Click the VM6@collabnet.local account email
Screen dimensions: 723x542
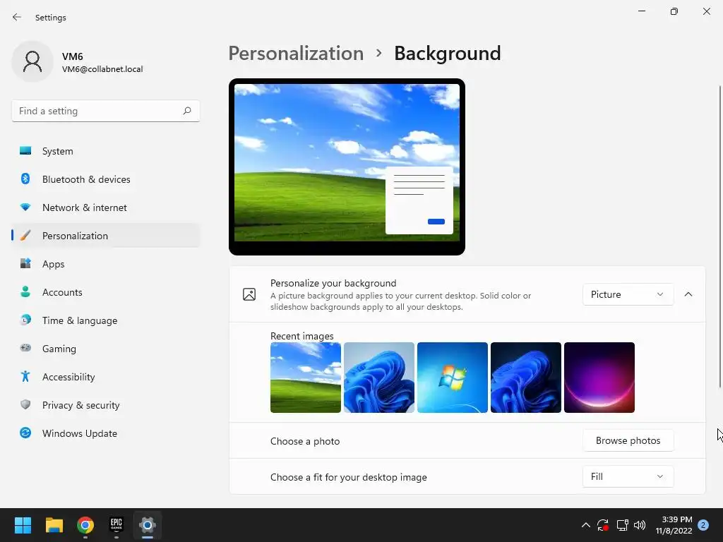[x=102, y=69]
